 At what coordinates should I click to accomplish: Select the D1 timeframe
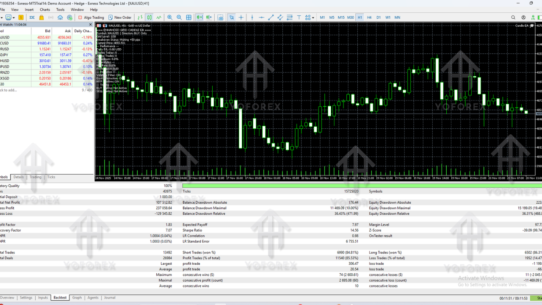click(x=378, y=17)
